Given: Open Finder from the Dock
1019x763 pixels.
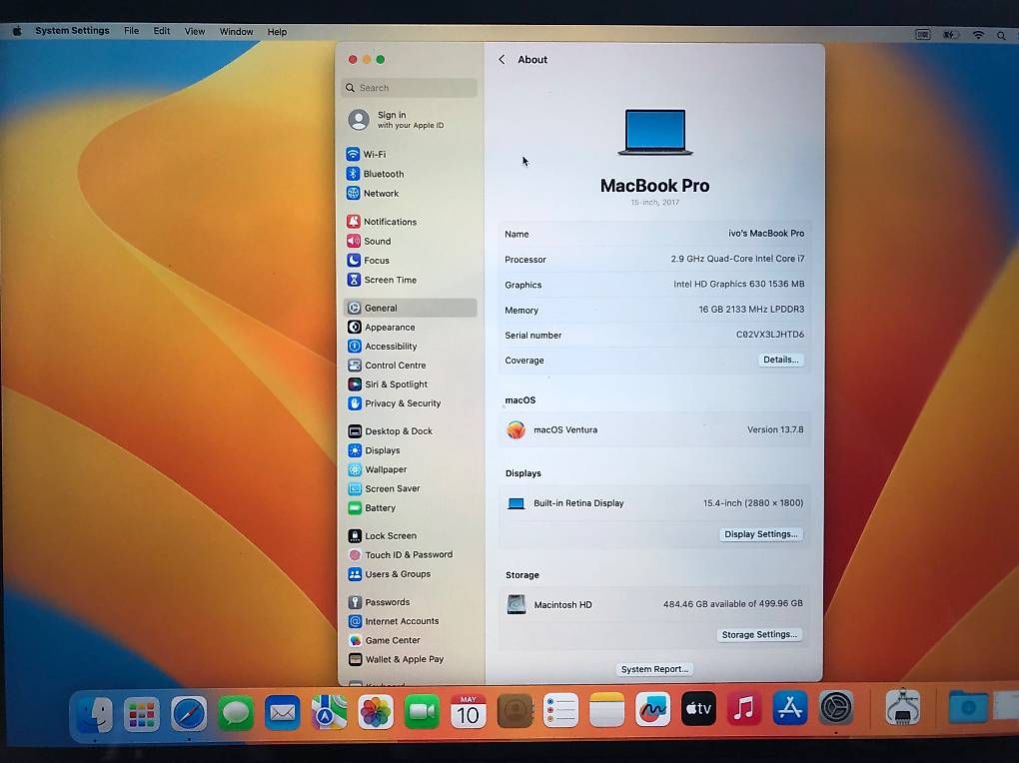Looking at the screenshot, I should tap(95, 714).
